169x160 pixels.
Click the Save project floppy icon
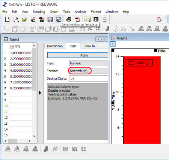pos(50,20)
